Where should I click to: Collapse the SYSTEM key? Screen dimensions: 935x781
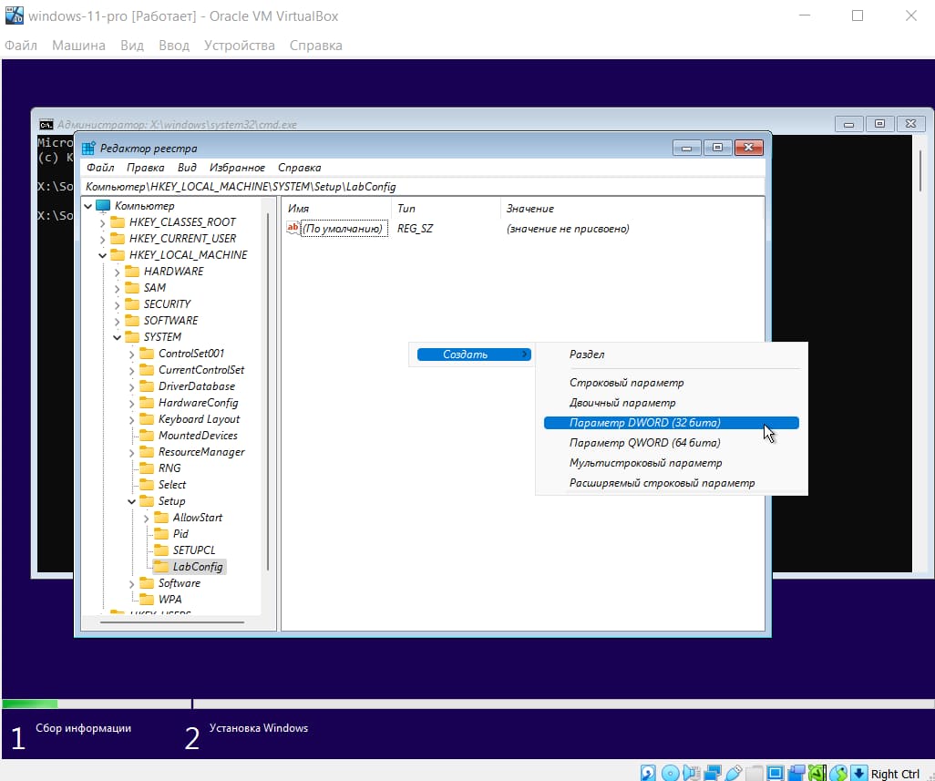tap(117, 337)
